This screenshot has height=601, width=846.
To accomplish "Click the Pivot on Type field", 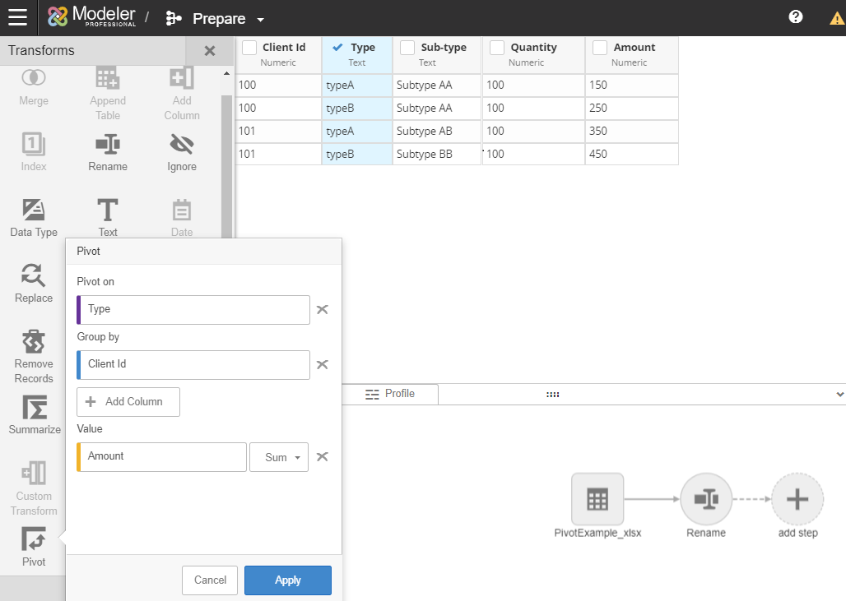I will [x=193, y=309].
